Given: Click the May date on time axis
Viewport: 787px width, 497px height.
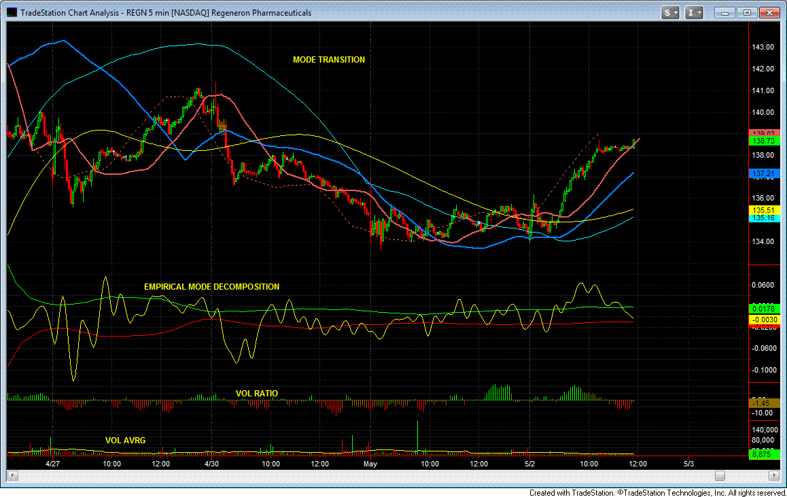Looking at the screenshot, I should coord(370,464).
